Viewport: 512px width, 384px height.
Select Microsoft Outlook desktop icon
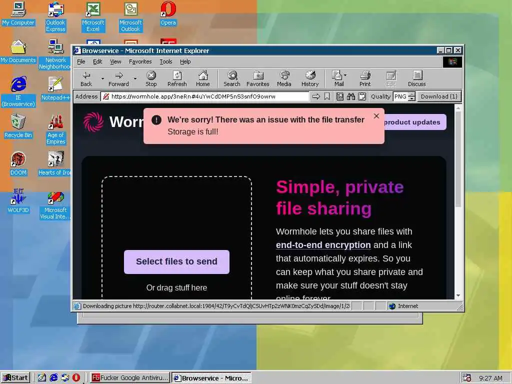[x=130, y=17]
